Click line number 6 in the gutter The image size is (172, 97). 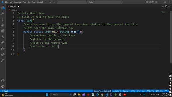point(13,32)
